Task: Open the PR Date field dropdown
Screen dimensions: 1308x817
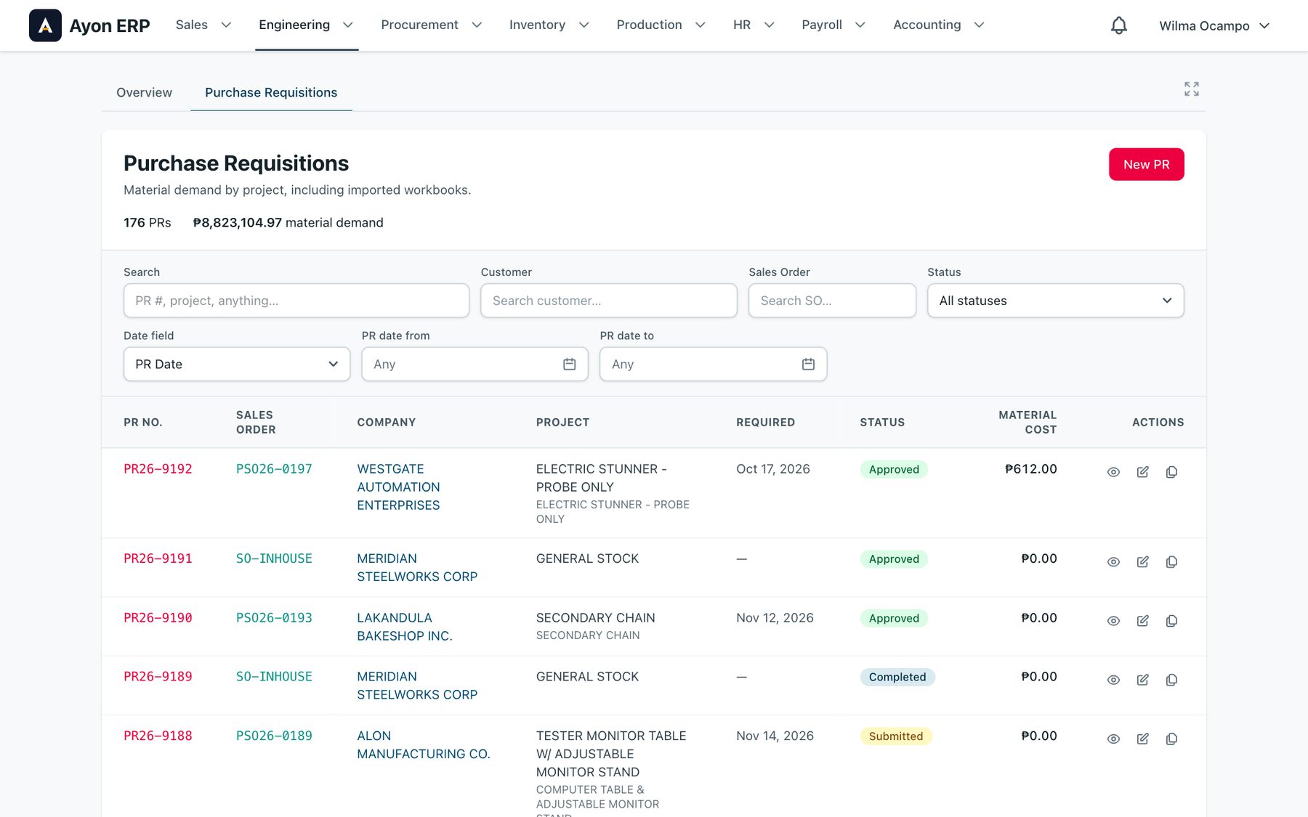Action: [237, 364]
